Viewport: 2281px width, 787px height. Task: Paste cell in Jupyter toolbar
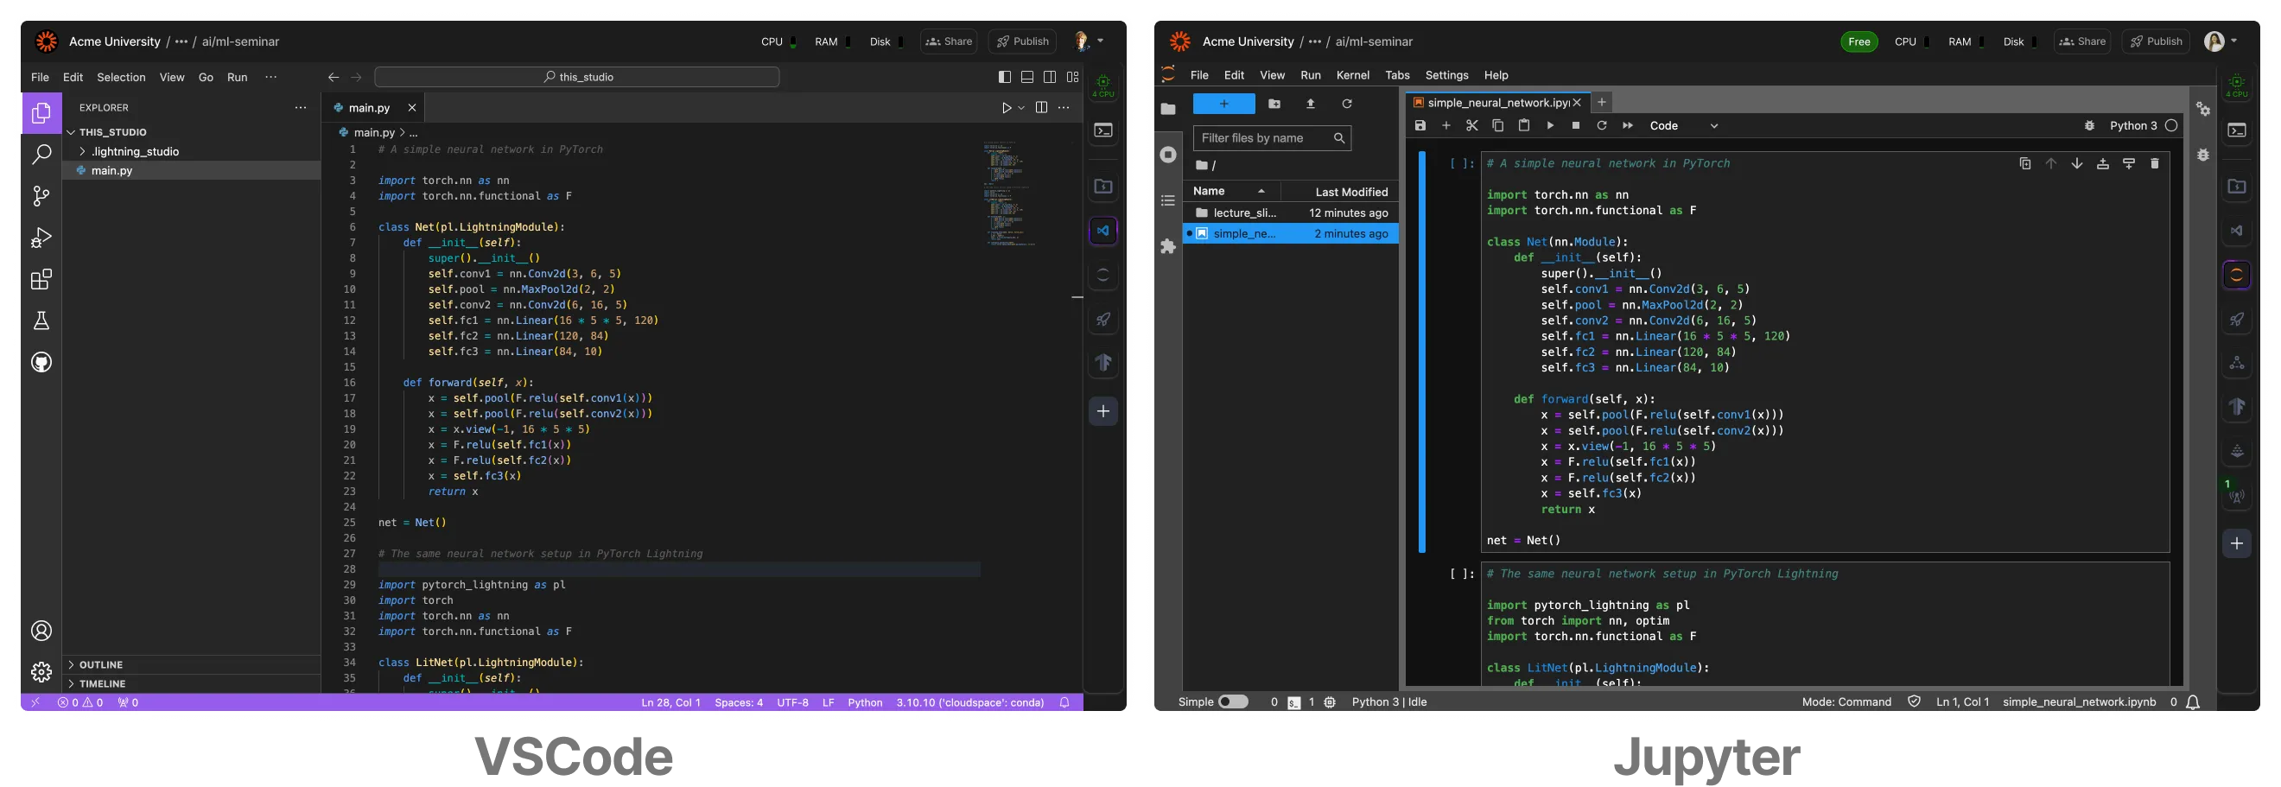[1524, 126]
